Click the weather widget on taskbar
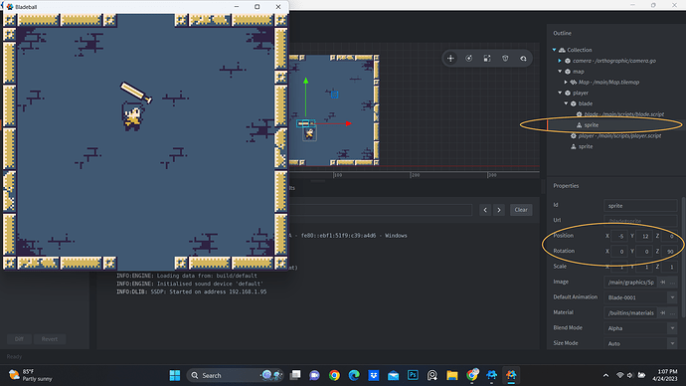This screenshot has width=686, height=386. pos(31,375)
